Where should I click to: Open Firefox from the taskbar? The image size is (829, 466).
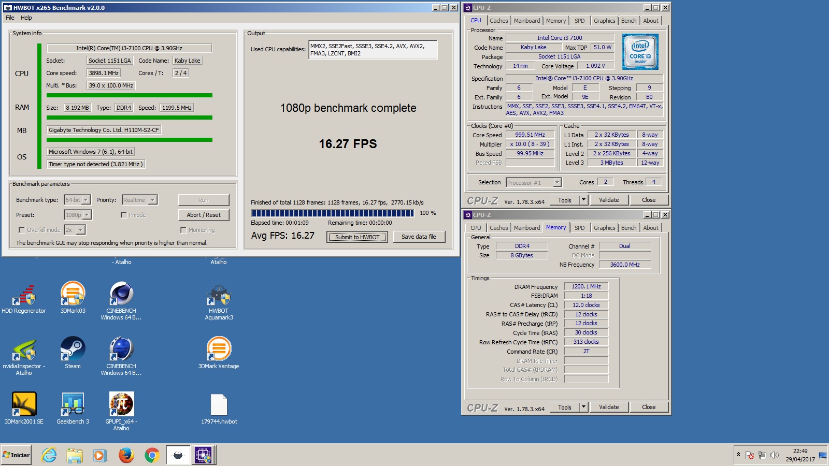click(126, 455)
